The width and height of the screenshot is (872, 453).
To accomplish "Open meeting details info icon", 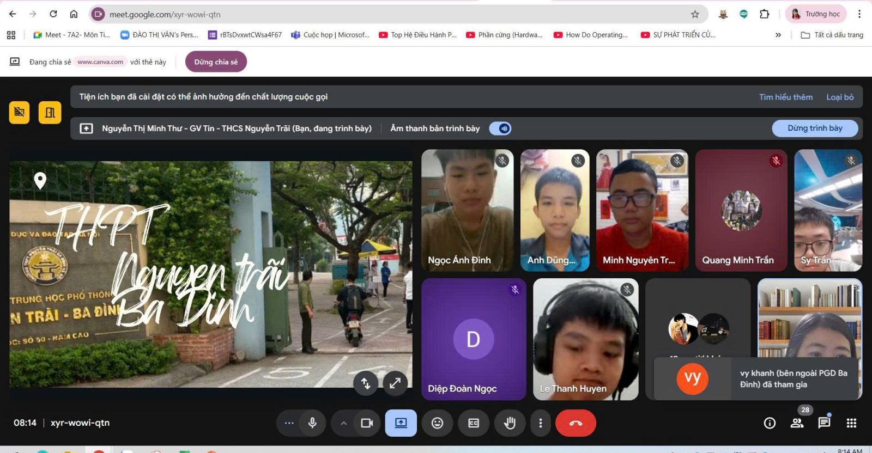I will [x=770, y=423].
